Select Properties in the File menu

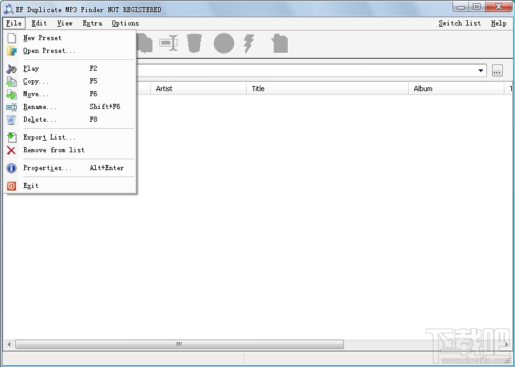coord(46,168)
